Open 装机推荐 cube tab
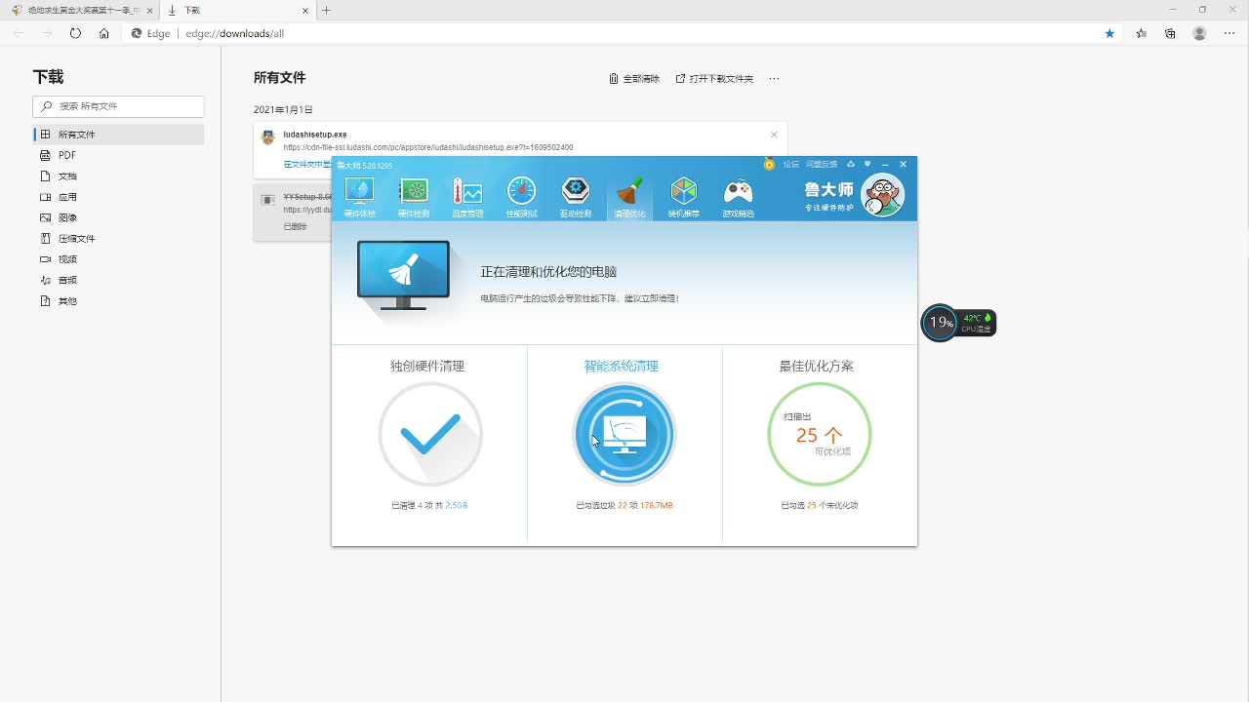Viewport: 1249px width, 702px height. (683, 197)
